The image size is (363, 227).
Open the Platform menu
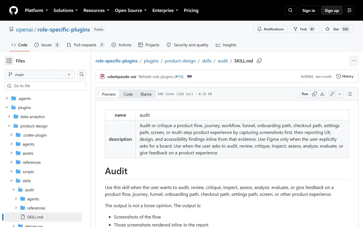tap(36, 10)
